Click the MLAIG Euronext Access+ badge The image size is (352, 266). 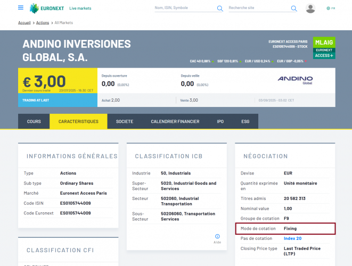click(324, 48)
